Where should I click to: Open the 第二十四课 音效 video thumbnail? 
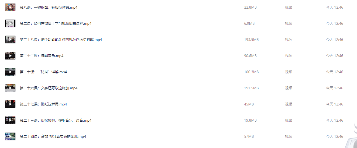click(10, 136)
